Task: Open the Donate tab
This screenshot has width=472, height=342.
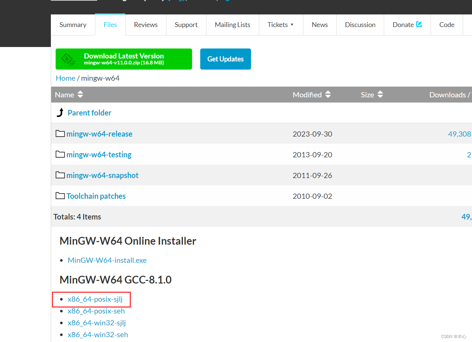Action: click(x=407, y=25)
